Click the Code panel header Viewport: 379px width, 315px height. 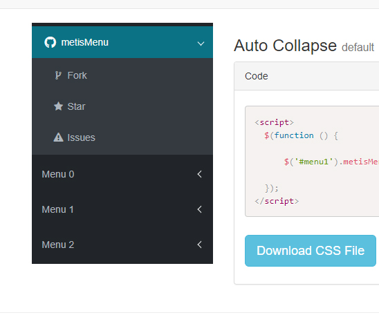pyautogui.click(x=306, y=76)
